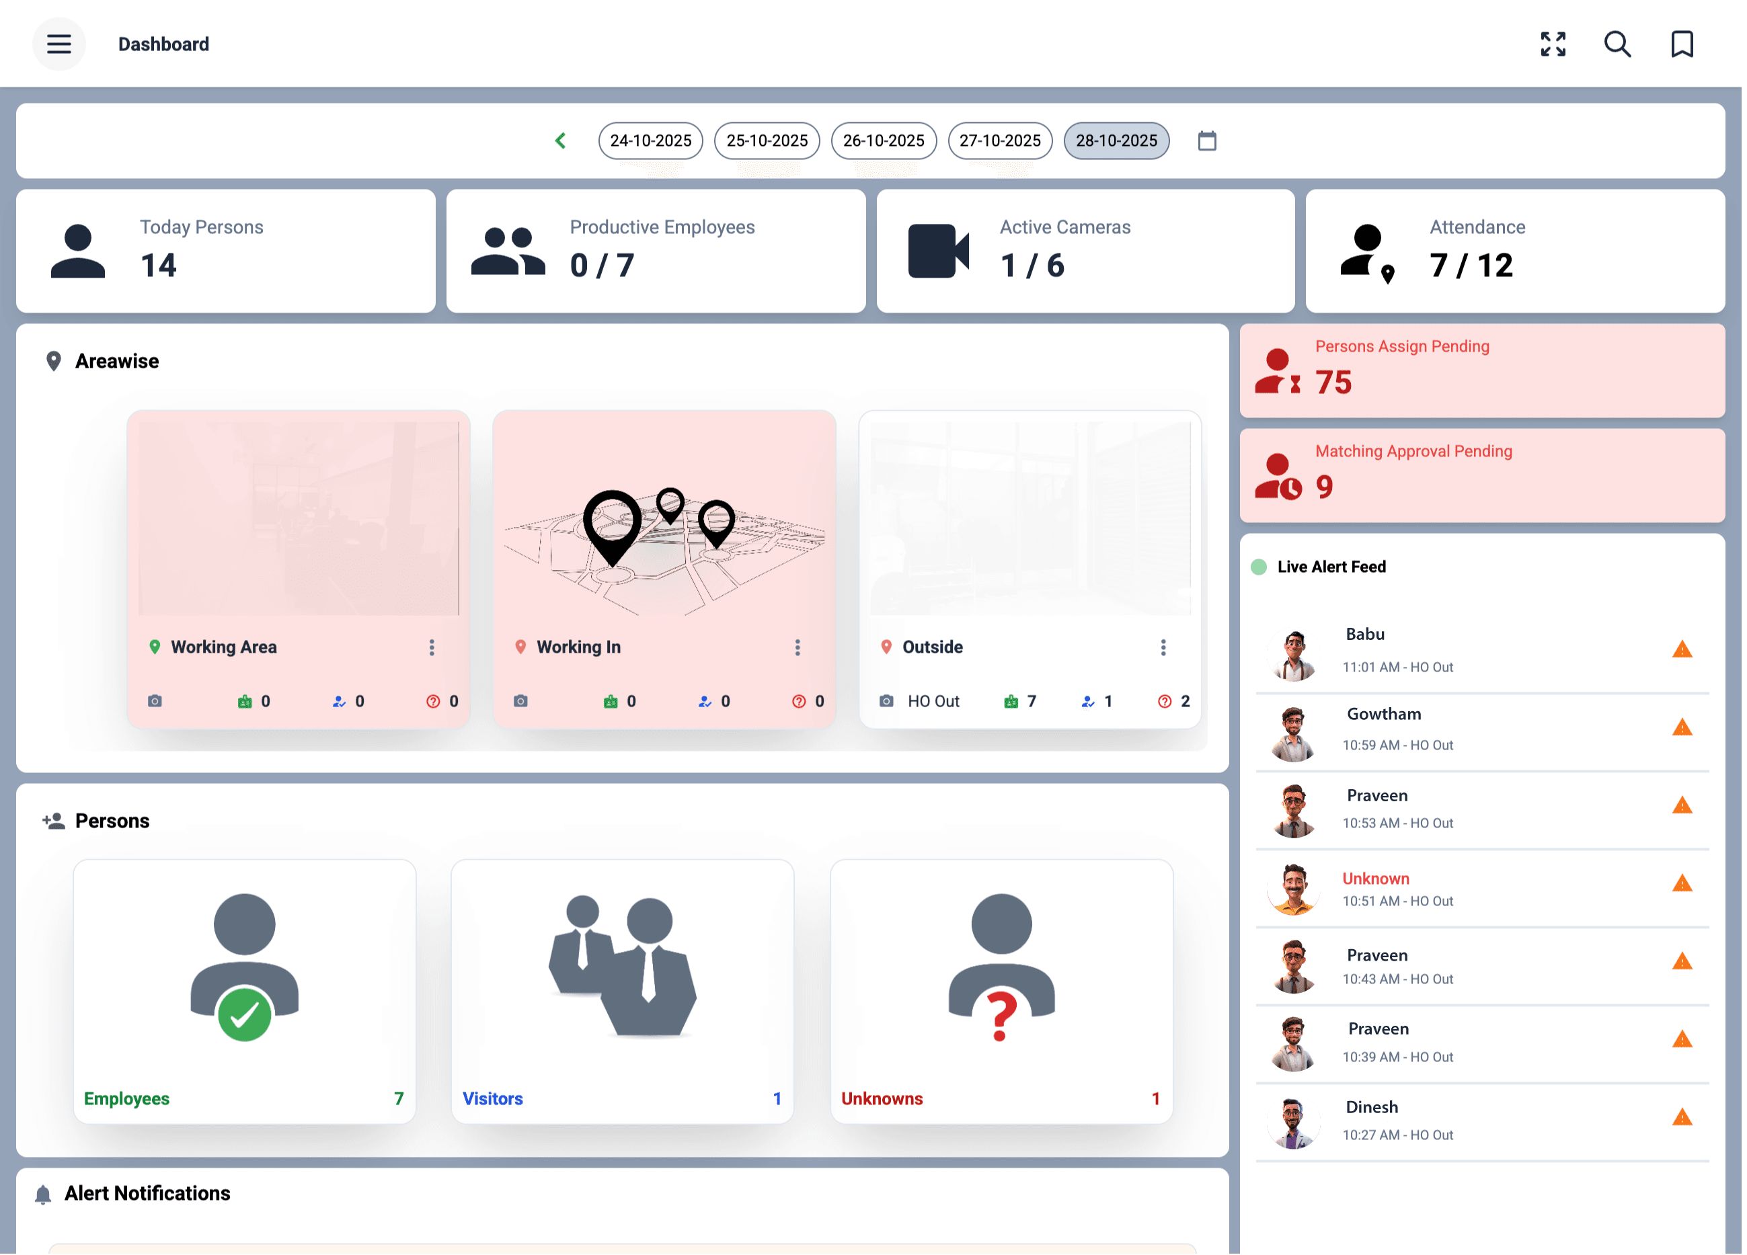Click the Dashboard page title
The width and height of the screenshot is (1747, 1255).
(x=164, y=44)
